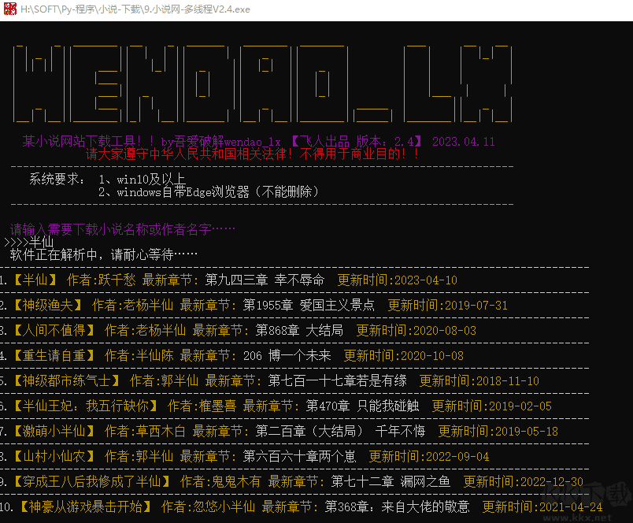633x523 pixels.
Task: Click author '半仙陈'
Action: (x=155, y=355)
